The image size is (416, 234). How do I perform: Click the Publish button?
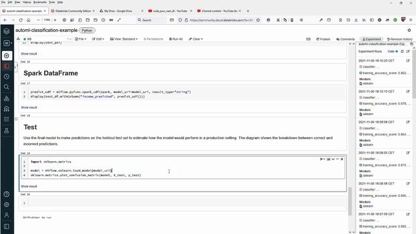coord(323,39)
